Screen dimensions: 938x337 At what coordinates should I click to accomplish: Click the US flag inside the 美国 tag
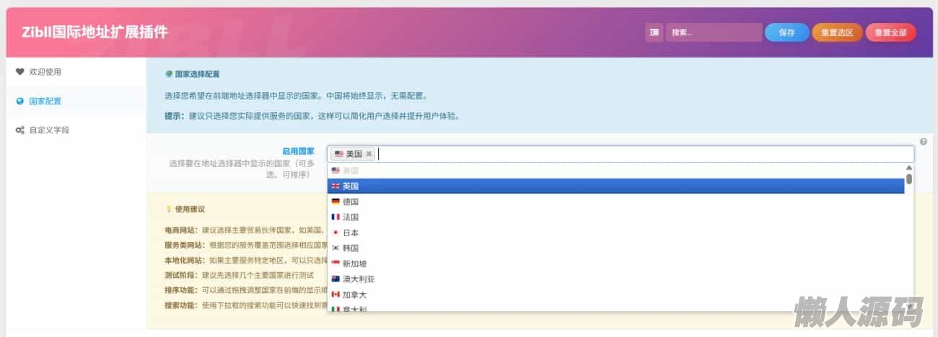(339, 154)
